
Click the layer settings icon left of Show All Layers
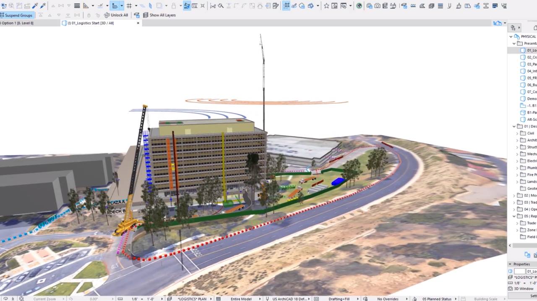click(x=137, y=15)
